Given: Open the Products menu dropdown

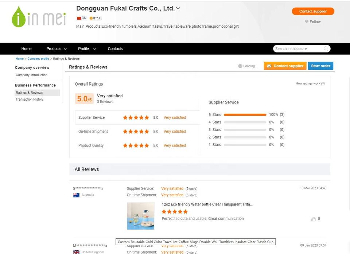Looking at the screenshot, I should click(57, 49).
